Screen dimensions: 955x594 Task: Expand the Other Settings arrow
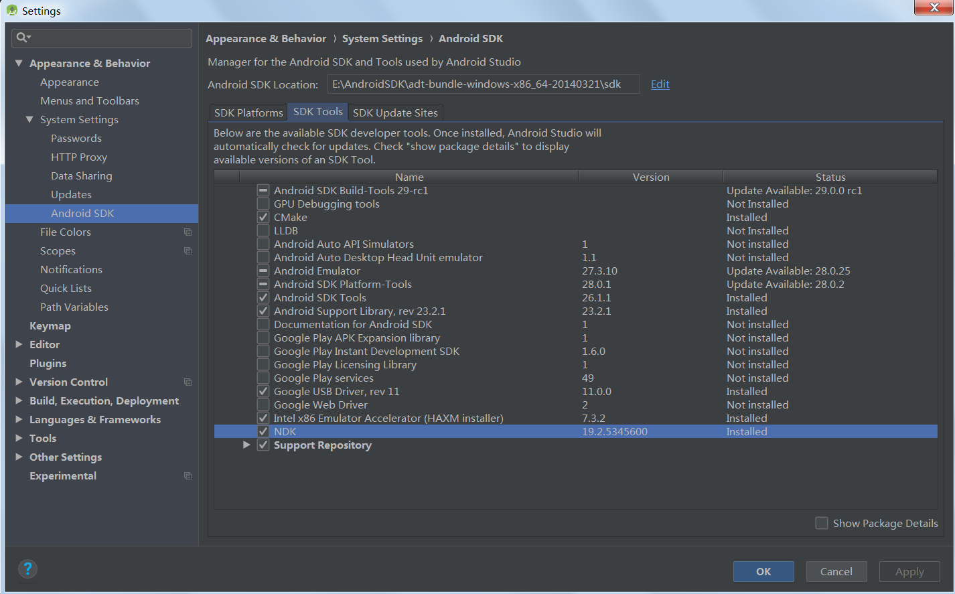click(x=19, y=457)
